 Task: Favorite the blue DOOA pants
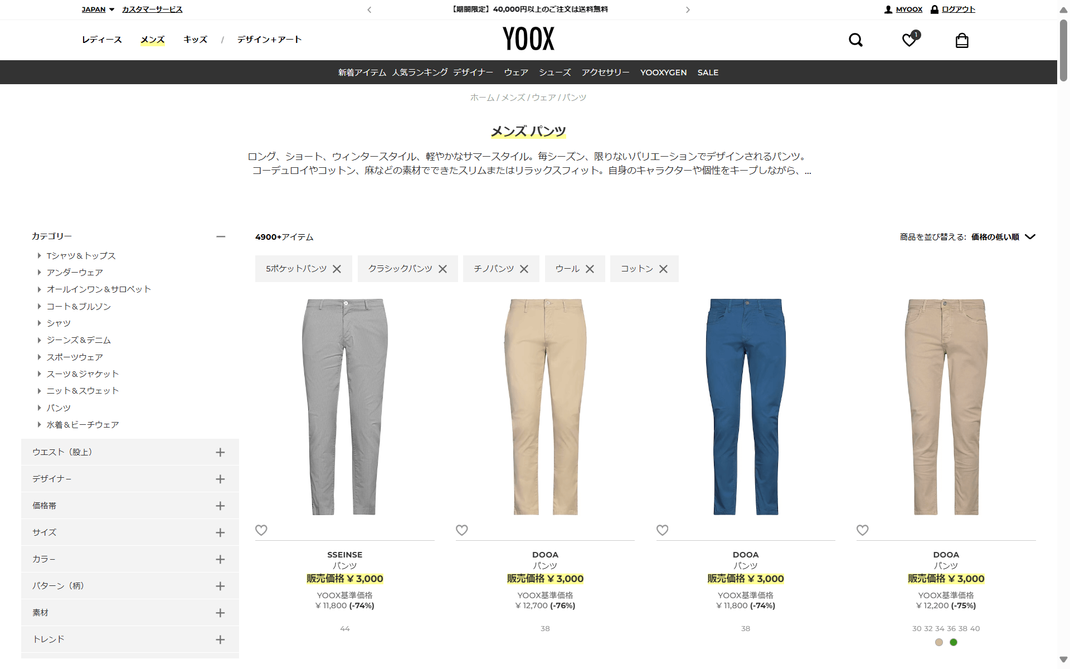662,530
